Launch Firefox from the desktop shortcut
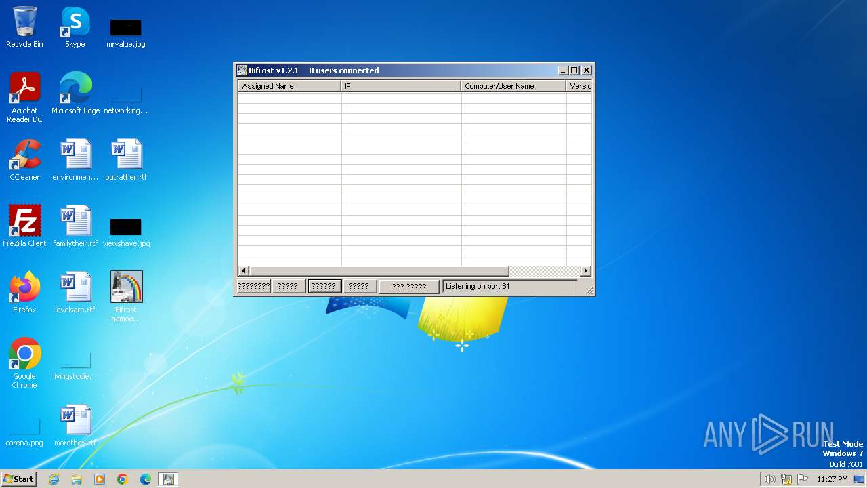Image resolution: width=867 pixels, height=488 pixels. [24, 293]
